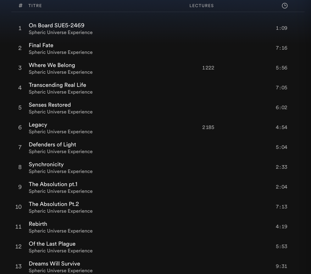The width and height of the screenshot is (311, 274).
Task: Select track Of the Last Plague
Action: tap(52, 244)
